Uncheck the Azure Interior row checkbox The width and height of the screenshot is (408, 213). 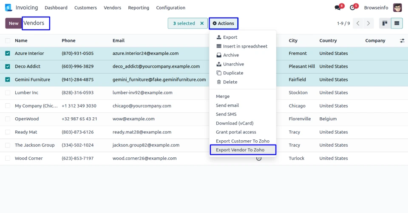(8, 54)
